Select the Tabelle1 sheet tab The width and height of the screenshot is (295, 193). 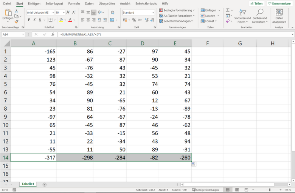point(28,184)
